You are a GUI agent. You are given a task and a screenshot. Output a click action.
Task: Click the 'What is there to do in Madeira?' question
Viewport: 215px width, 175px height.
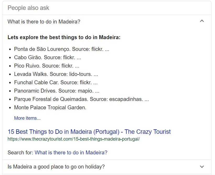[44, 22]
